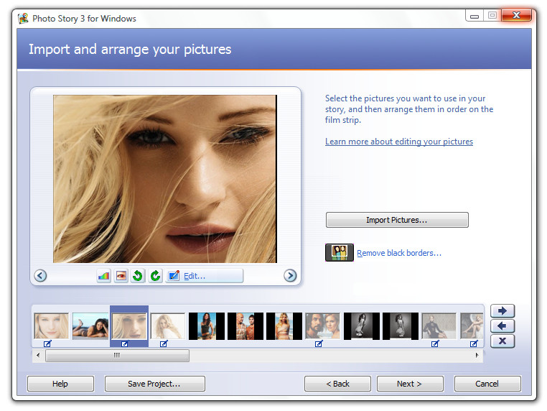Rotate the picture clockwise
Image resolution: width=547 pixels, height=411 pixels.
(x=155, y=276)
